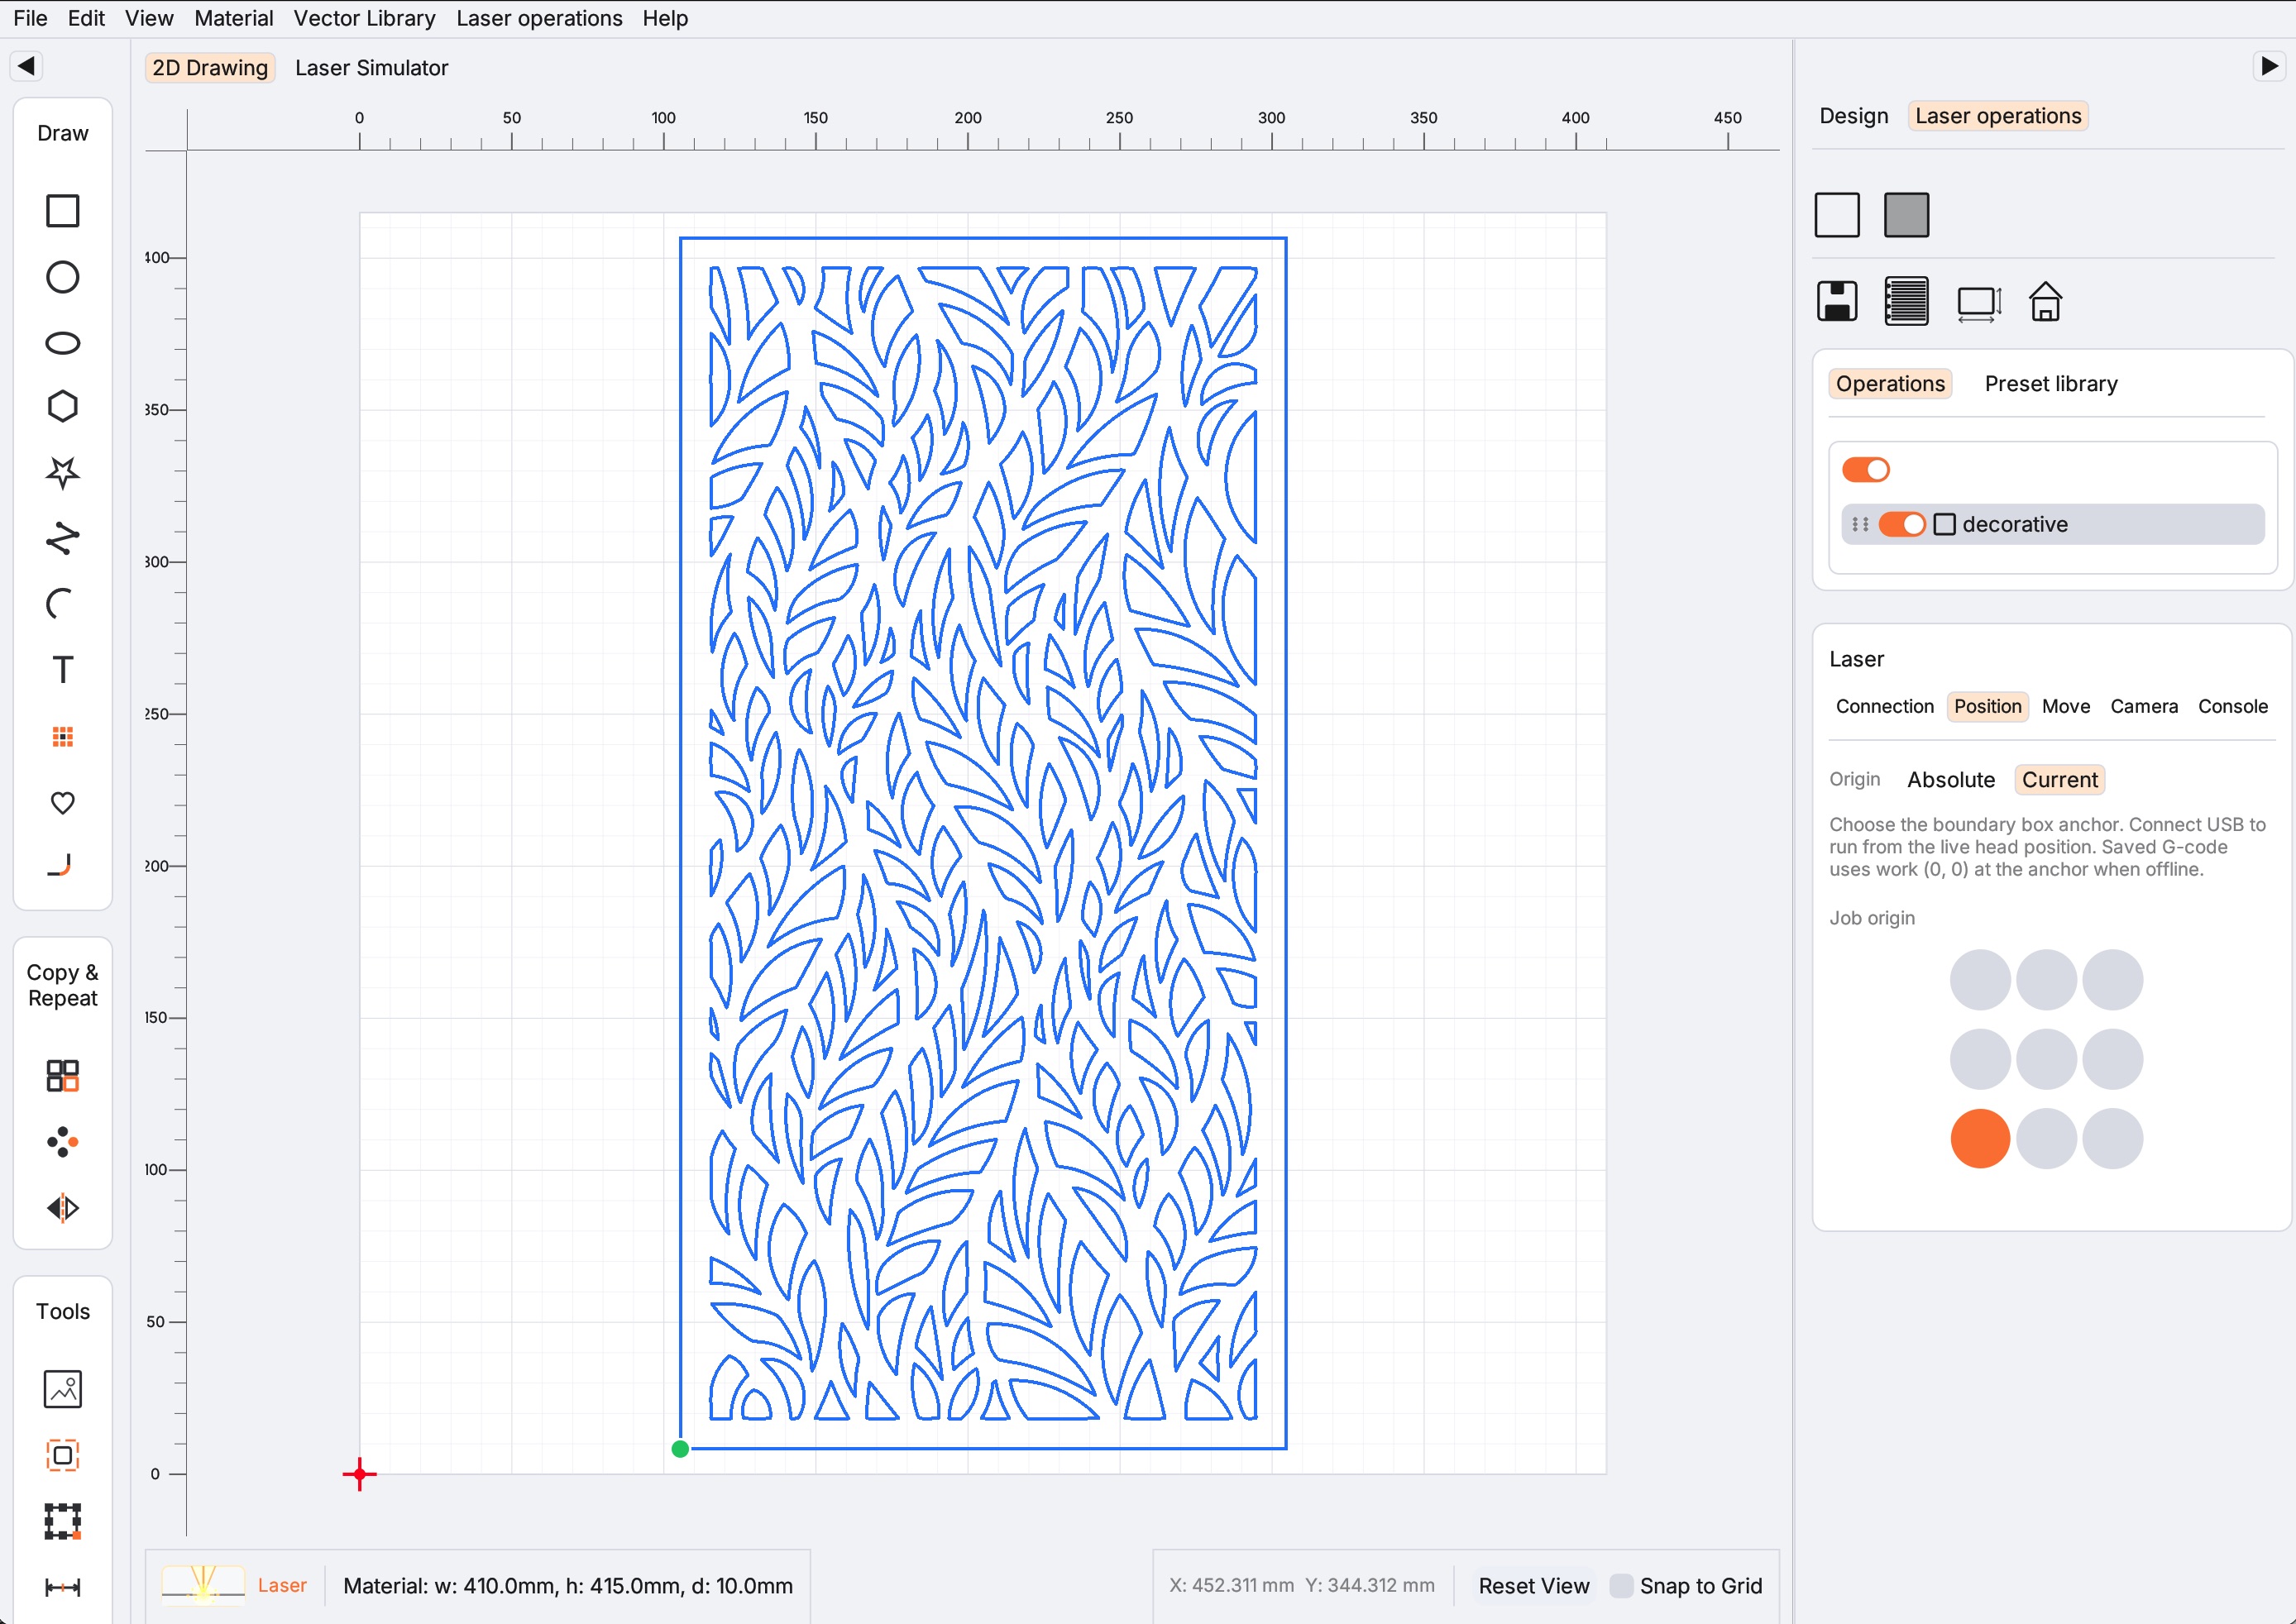Collapse the left panel arrow
Image resolution: width=2296 pixels, height=1624 pixels.
click(x=27, y=66)
